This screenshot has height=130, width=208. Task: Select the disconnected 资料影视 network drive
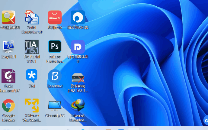[78, 78]
